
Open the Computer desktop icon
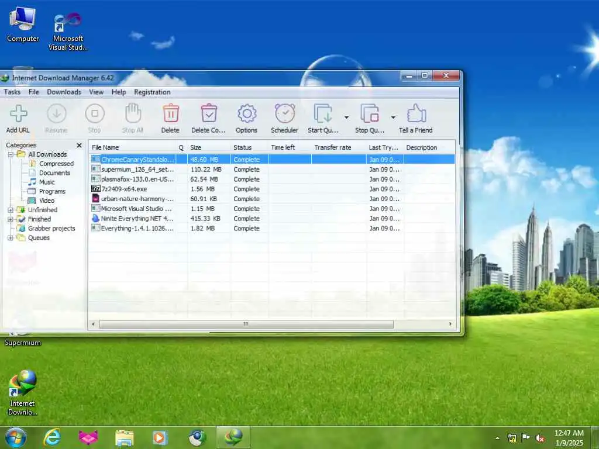23,25
